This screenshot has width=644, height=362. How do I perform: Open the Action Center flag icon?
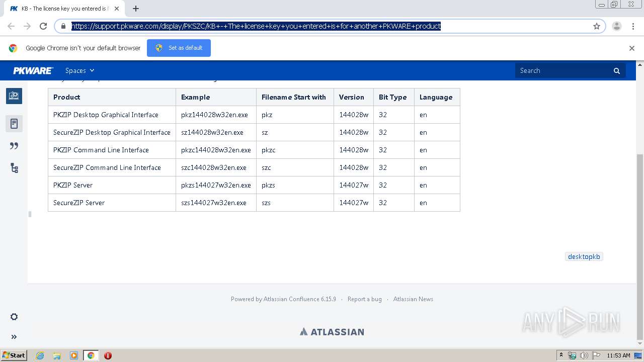596,355
